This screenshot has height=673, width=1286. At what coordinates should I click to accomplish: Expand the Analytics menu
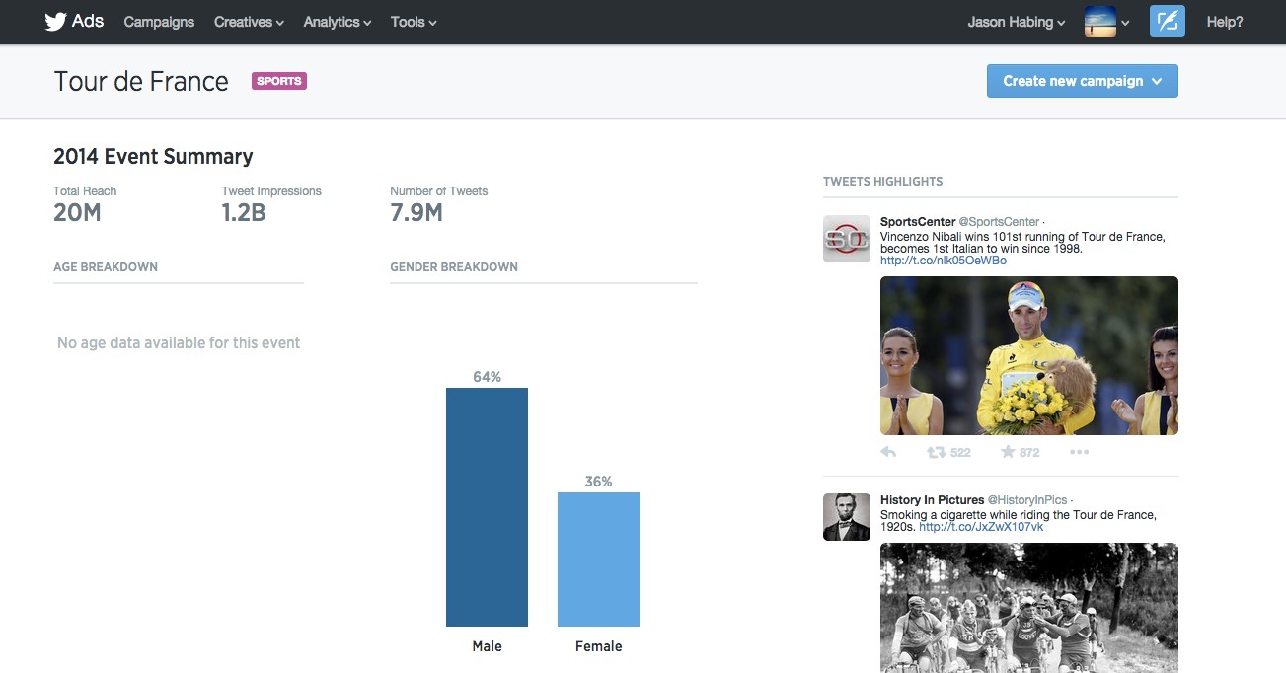tap(336, 21)
